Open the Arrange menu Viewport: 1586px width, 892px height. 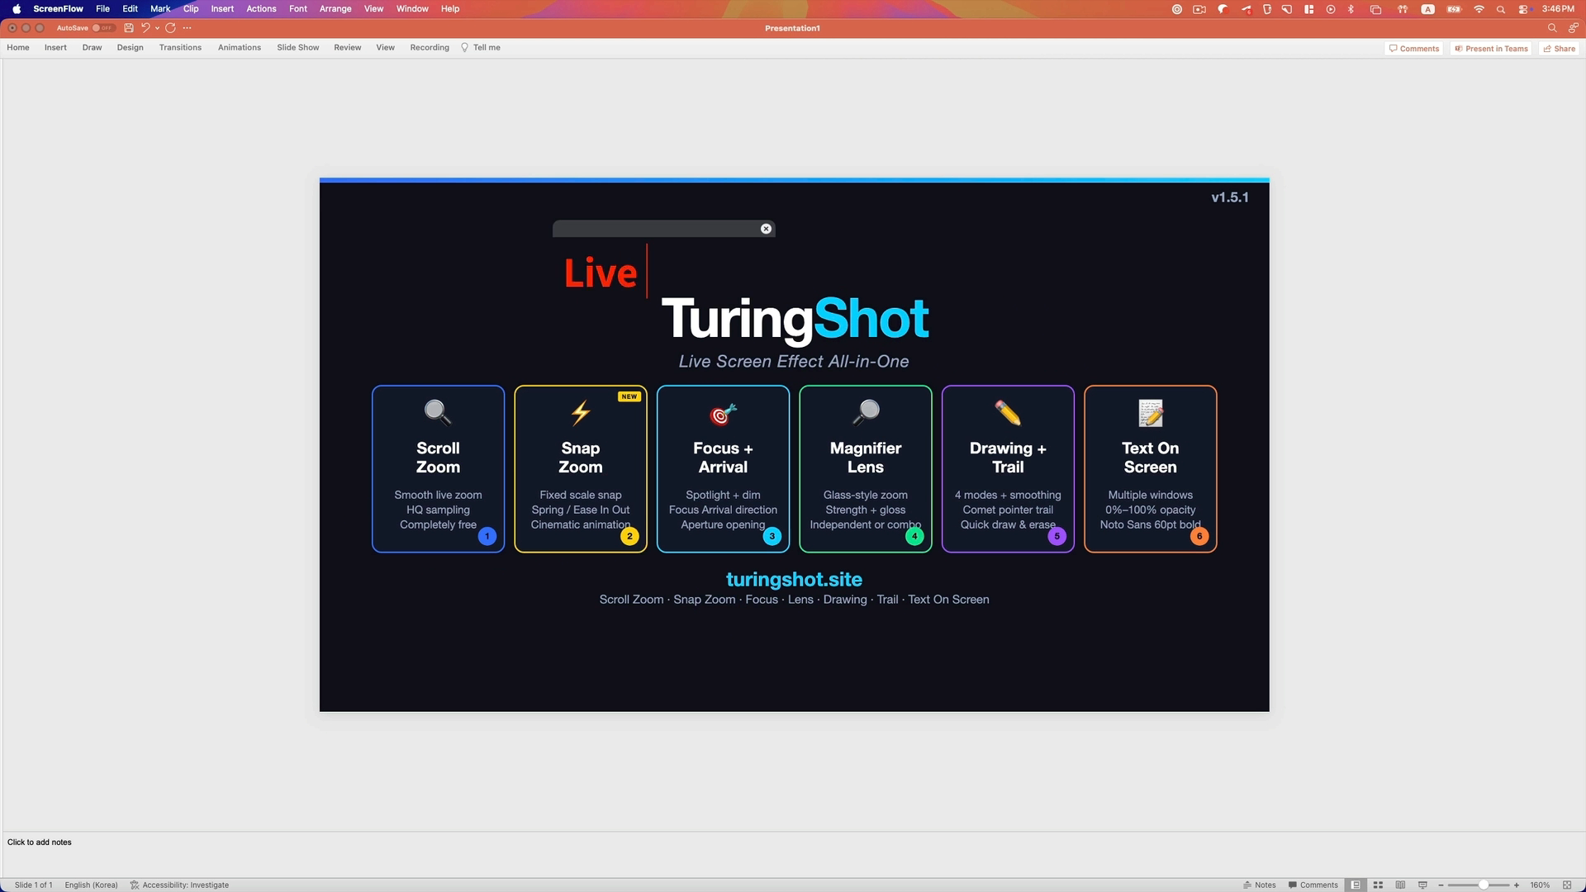335,9
